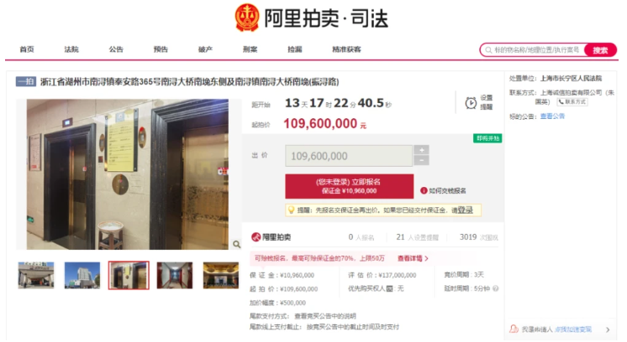Screen dimensions: 627x342
Task: Click the 登录 link in the reminder bar
Action: pos(465,210)
